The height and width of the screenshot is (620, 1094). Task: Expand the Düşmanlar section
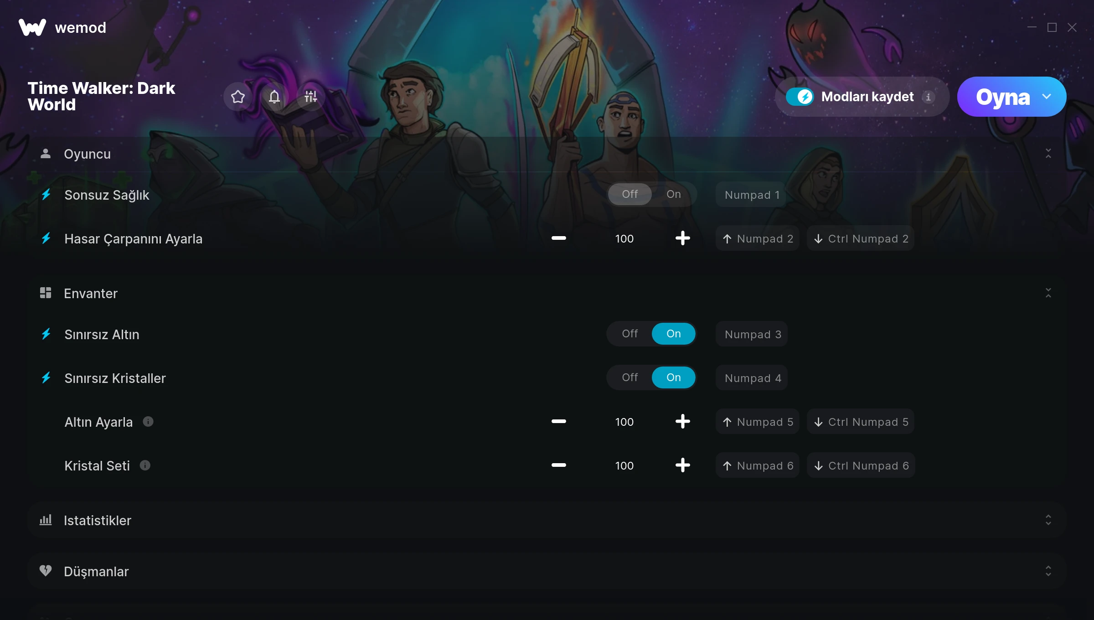pos(1048,571)
